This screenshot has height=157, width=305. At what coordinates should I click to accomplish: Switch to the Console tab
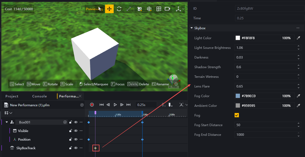(40, 96)
